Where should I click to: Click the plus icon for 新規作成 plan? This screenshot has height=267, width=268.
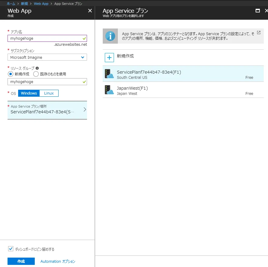(109, 57)
